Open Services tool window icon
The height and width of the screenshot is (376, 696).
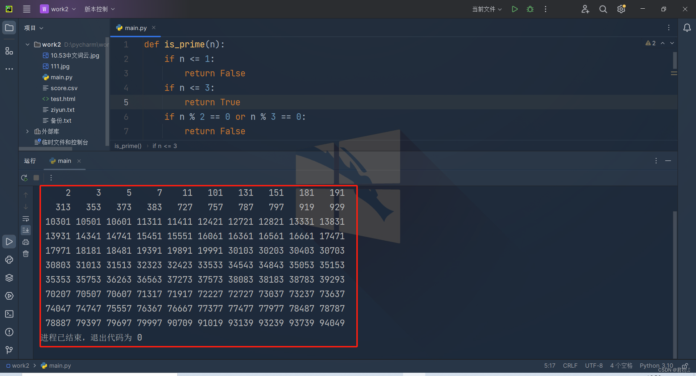tap(9, 296)
